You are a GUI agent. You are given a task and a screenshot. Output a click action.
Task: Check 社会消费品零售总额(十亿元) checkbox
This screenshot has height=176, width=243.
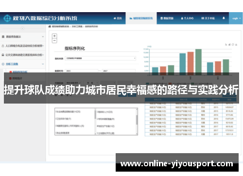[56, 112]
